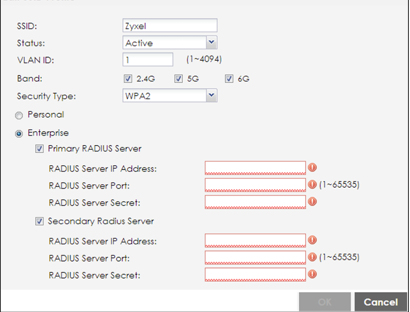
Task: Click the error icon beside Secondary Radius Server Secret
Action: coord(312,274)
